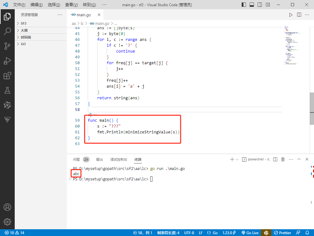Open the notifications bell in status bar
This screenshot has width=314, height=236.
point(307,233)
